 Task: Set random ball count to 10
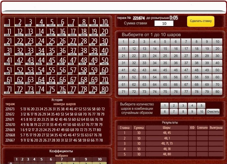[x=201, y=111]
